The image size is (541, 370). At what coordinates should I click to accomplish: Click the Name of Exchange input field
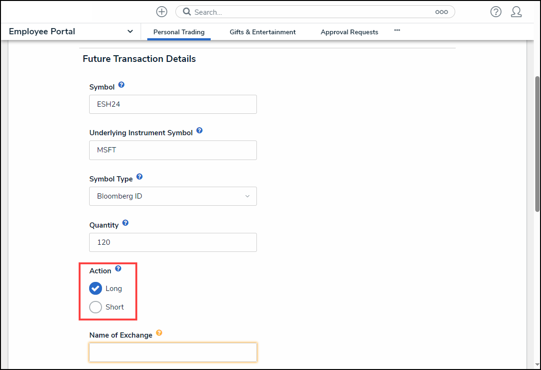[173, 352]
